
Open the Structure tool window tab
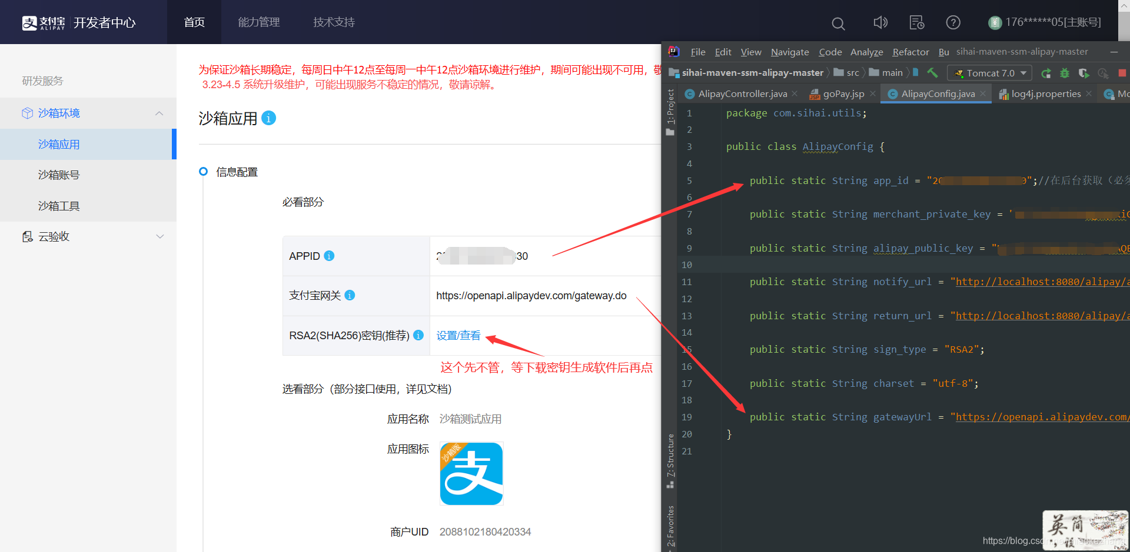pos(670,460)
